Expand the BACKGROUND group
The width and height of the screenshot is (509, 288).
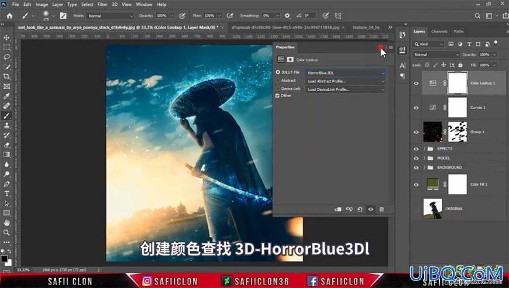pyautogui.click(x=424, y=168)
